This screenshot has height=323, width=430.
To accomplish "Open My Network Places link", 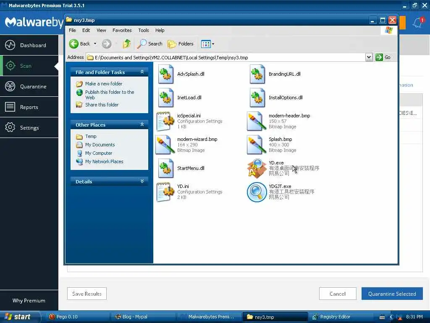I will pos(104,162).
